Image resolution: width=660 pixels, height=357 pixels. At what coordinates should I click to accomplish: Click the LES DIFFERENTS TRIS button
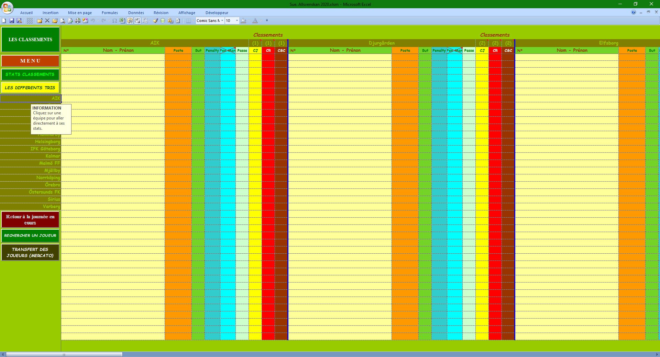(30, 88)
